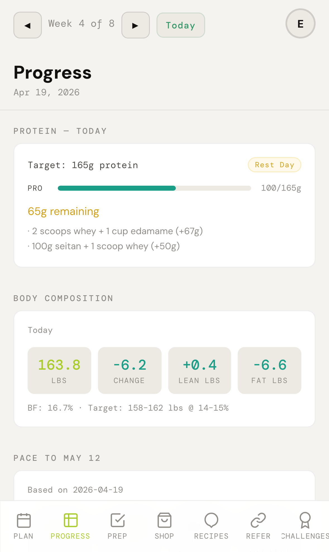Go to previous week arrow
The width and height of the screenshot is (329, 552).
(28, 25)
